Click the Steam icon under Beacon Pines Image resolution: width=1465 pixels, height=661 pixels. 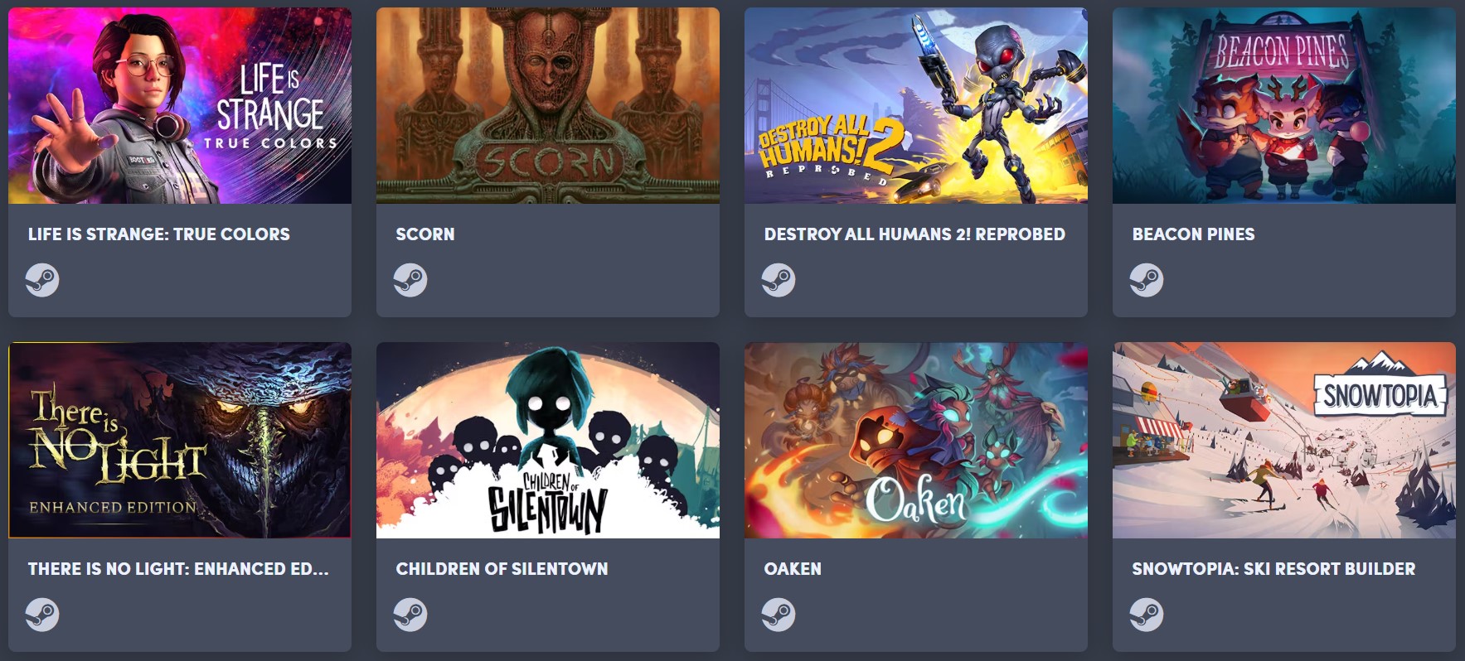[x=1147, y=280]
